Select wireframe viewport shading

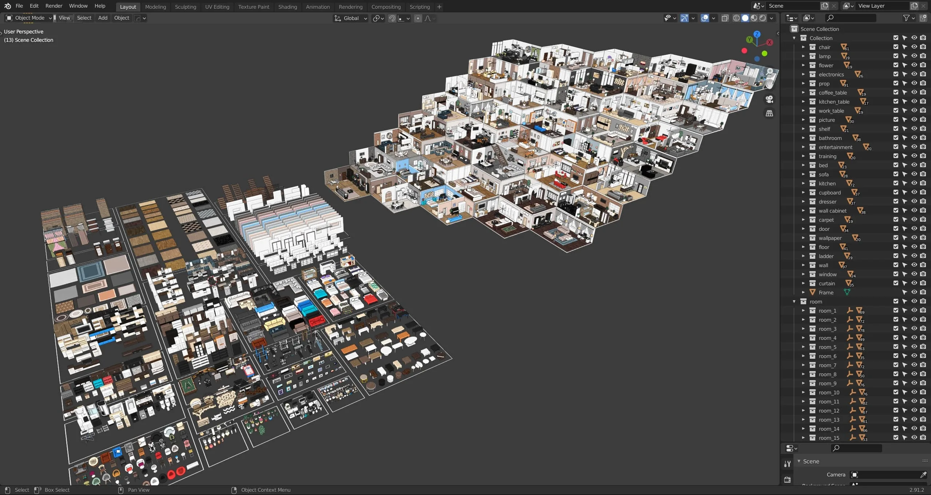pyautogui.click(x=736, y=18)
